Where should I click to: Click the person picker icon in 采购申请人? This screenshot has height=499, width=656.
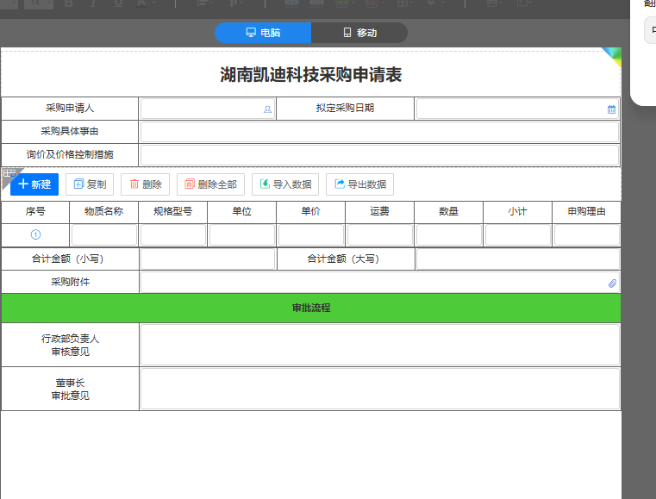pos(267,109)
